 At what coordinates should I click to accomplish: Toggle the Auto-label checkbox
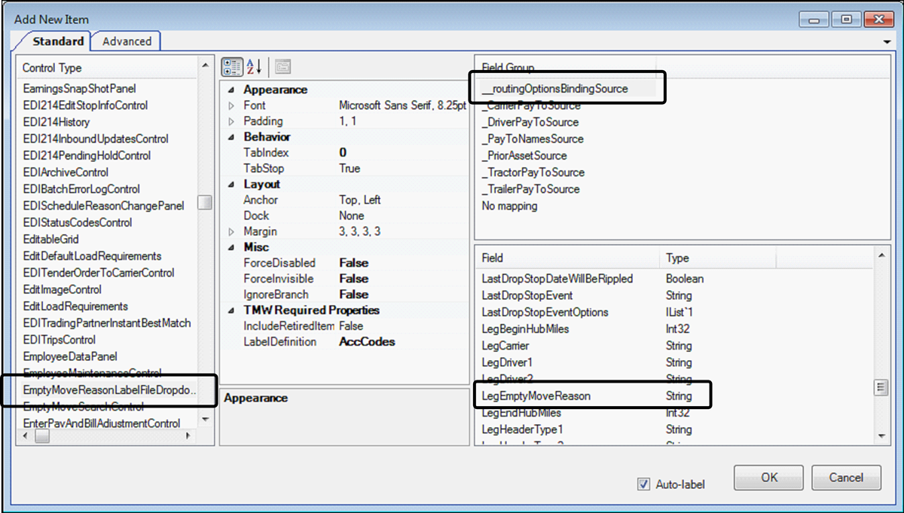click(x=643, y=484)
